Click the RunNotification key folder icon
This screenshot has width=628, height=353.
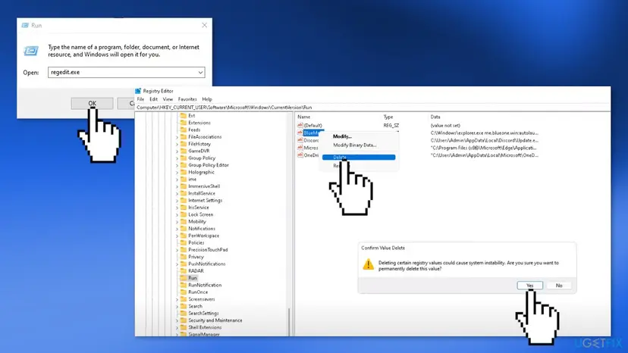[184, 285]
